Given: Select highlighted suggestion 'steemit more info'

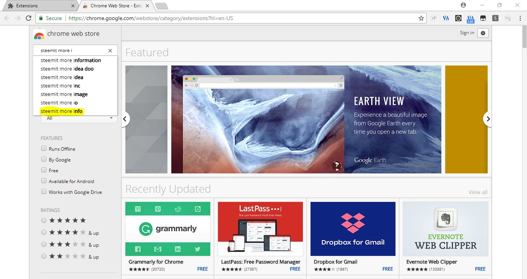Looking at the screenshot, I should pyautogui.click(x=75, y=111).
